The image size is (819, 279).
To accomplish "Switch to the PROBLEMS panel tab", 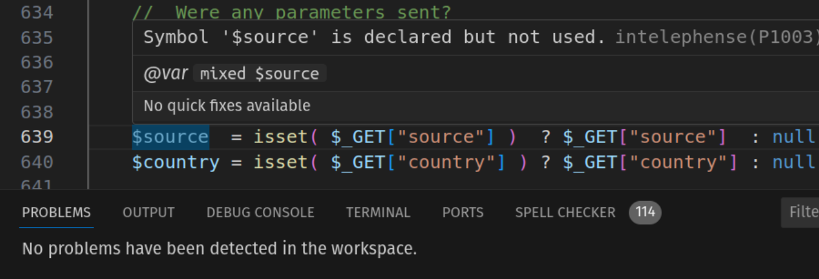I will (x=56, y=213).
